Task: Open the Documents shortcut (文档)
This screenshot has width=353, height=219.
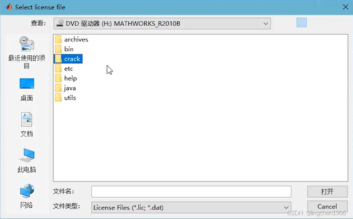Action: coord(26,125)
